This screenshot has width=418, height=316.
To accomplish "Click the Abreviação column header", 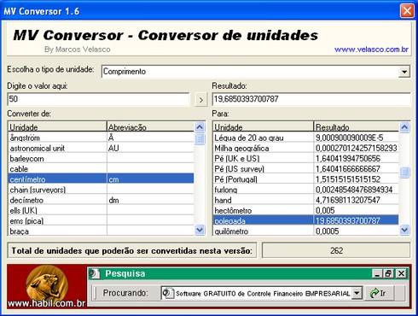I will click(x=151, y=126).
